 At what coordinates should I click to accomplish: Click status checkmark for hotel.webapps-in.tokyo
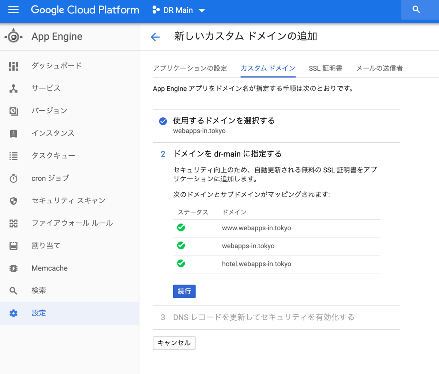point(181,264)
